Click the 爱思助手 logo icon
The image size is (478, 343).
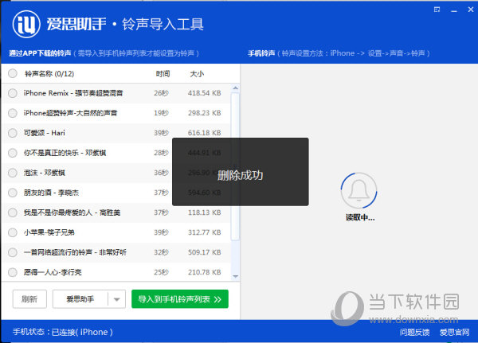26,24
